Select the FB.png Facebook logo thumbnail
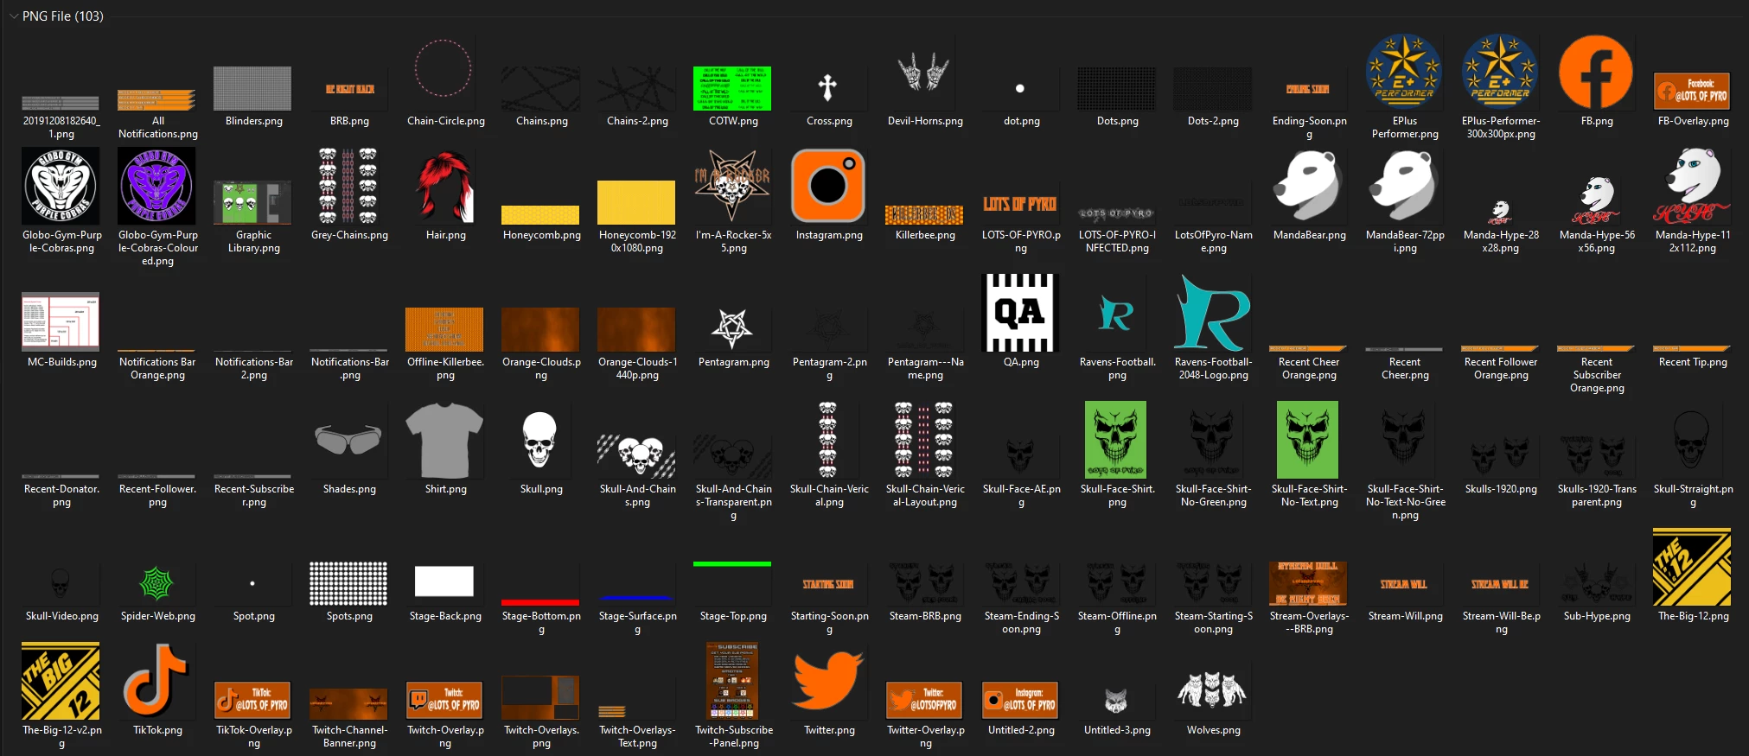Viewport: 1749px width, 756px height. click(1596, 73)
